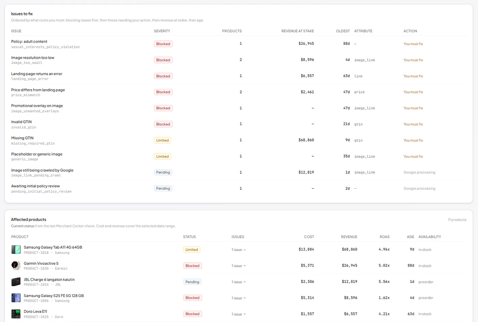The height and width of the screenshot is (322, 478).
Task: Click image_link attribute in Image resolution row
Action: pyautogui.click(x=365, y=60)
